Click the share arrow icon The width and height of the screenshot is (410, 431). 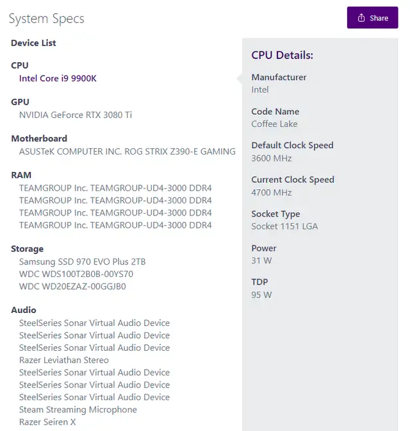click(361, 18)
